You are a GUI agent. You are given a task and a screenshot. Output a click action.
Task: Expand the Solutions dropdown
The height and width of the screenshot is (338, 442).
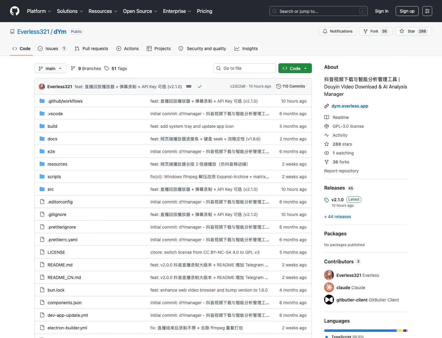[x=70, y=11]
